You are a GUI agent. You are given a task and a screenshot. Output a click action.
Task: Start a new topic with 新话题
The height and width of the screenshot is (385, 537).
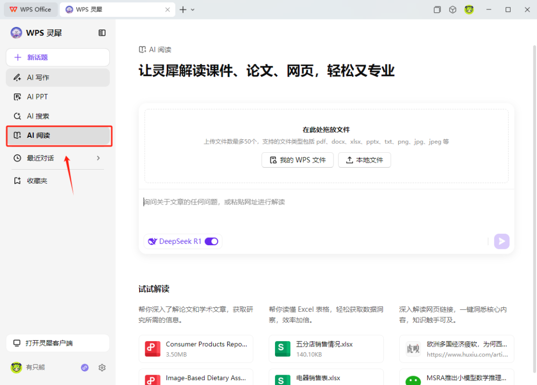[58, 57]
